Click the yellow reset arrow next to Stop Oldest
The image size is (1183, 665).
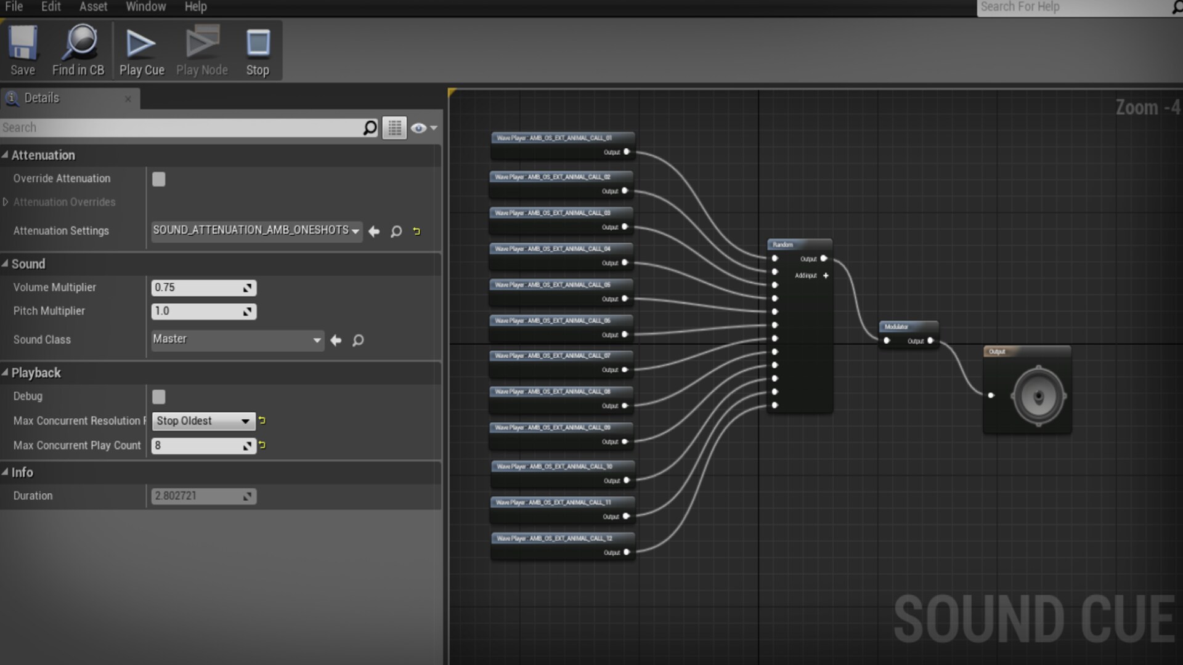coord(262,421)
